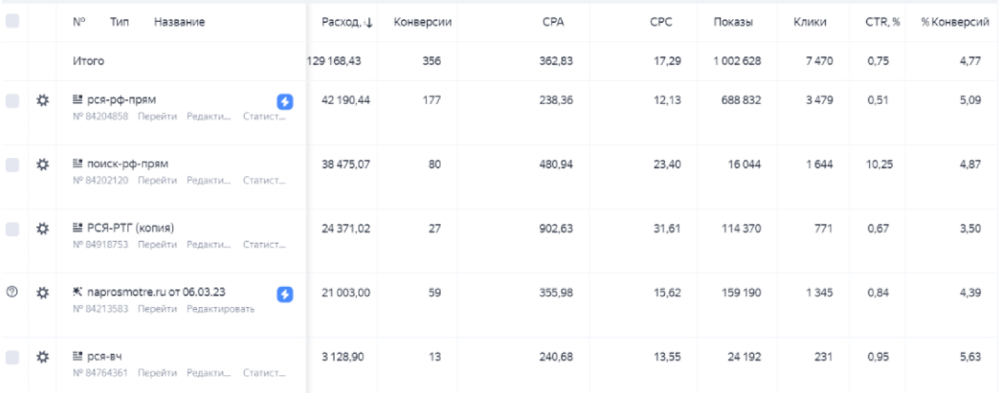Open Перейти link under рся-рф-прям
This screenshot has height=393, width=1000.
157,116
